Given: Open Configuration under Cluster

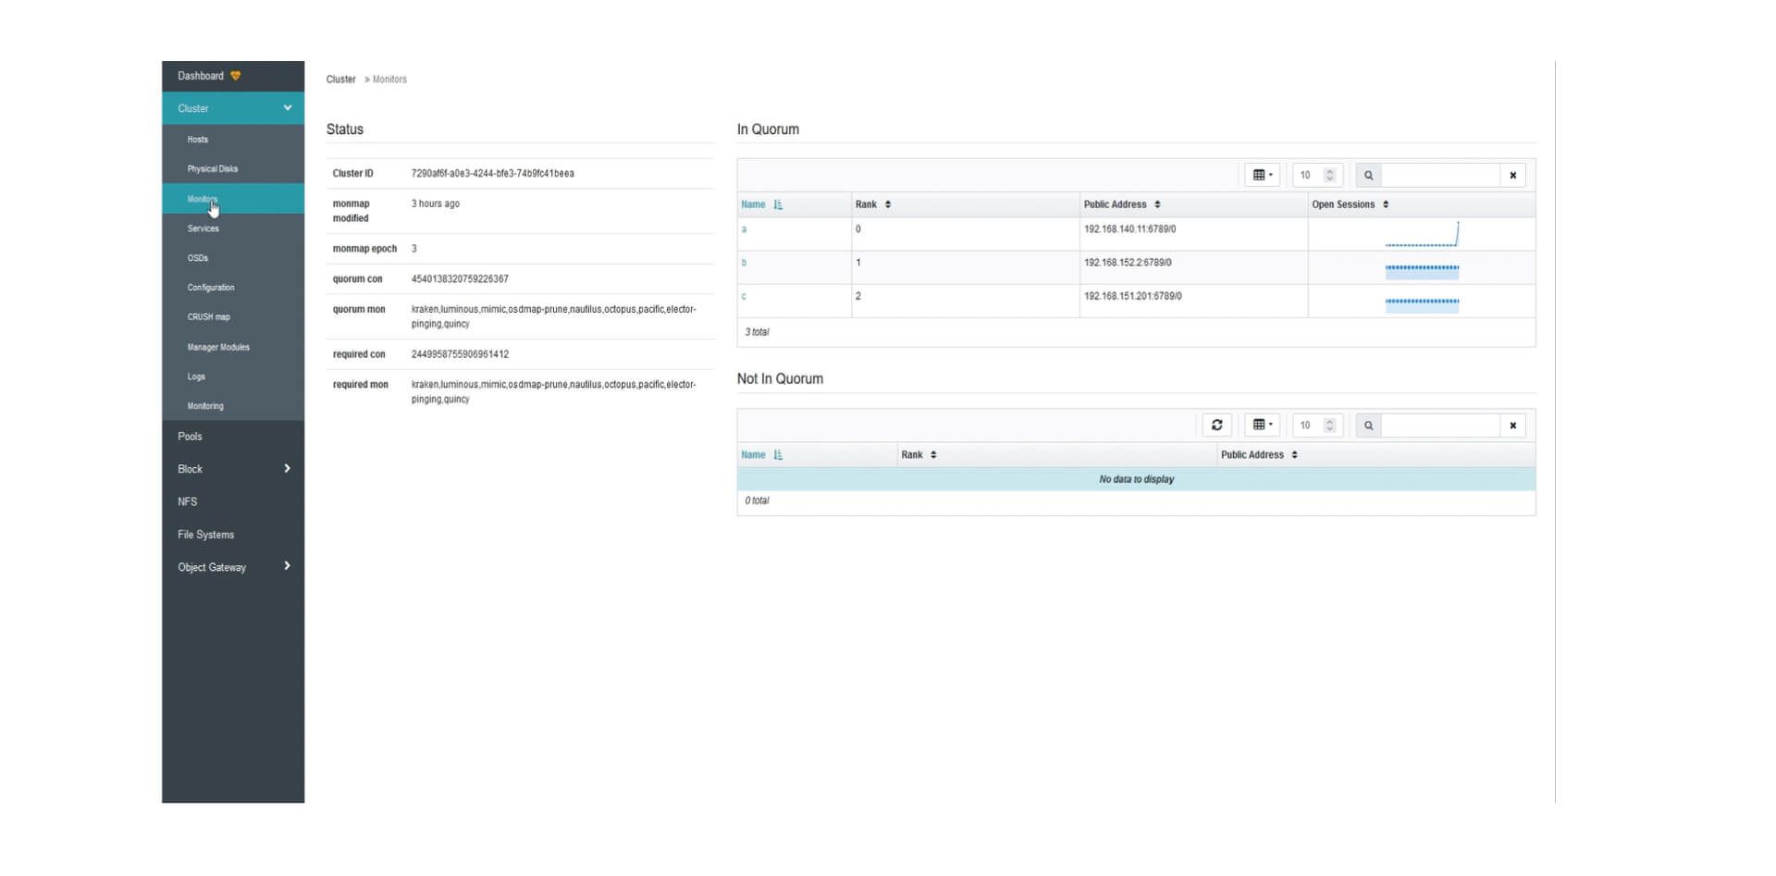Looking at the screenshot, I should [211, 288].
